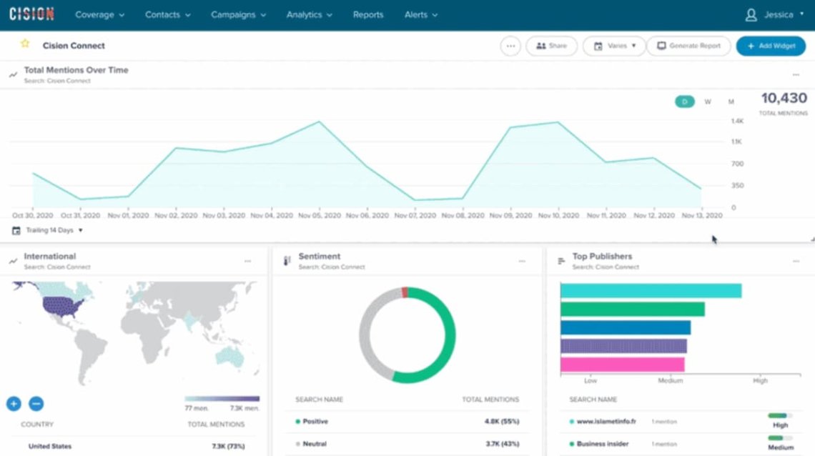Go to the Reports menu item

coord(368,14)
